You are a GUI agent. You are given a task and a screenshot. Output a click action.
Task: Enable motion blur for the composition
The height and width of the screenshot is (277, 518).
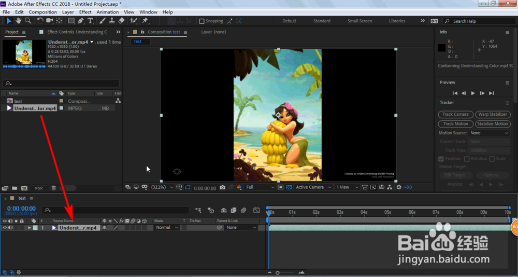pos(243,210)
